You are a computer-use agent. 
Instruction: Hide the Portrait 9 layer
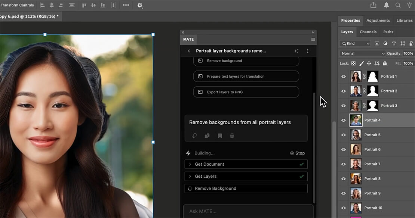click(x=344, y=193)
